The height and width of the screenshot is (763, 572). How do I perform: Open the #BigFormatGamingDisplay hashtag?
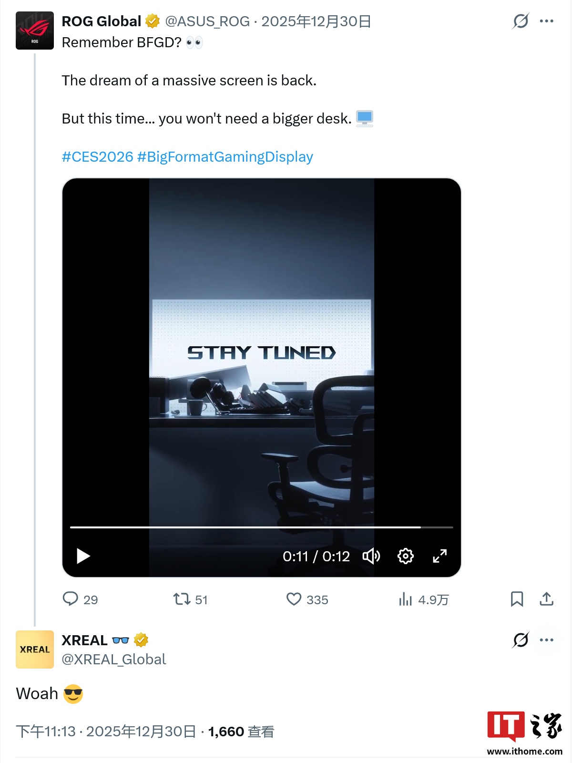[x=225, y=157]
